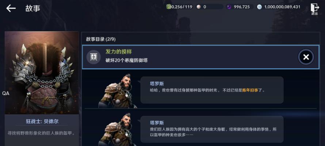325x146 pixels.
Task: Tap the green stamina currency icon
Action: pyautogui.click(x=169, y=7)
